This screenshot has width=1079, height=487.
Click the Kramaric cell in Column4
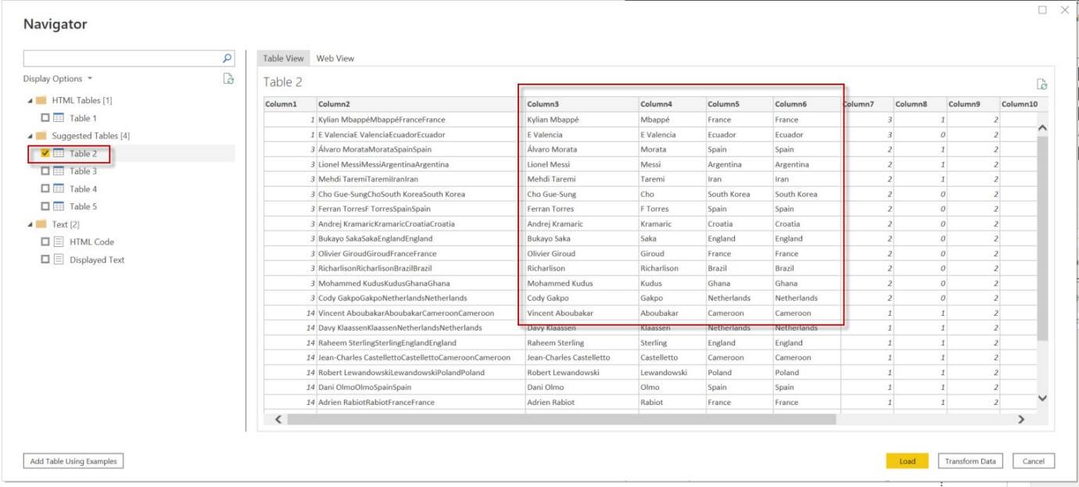pyautogui.click(x=672, y=224)
